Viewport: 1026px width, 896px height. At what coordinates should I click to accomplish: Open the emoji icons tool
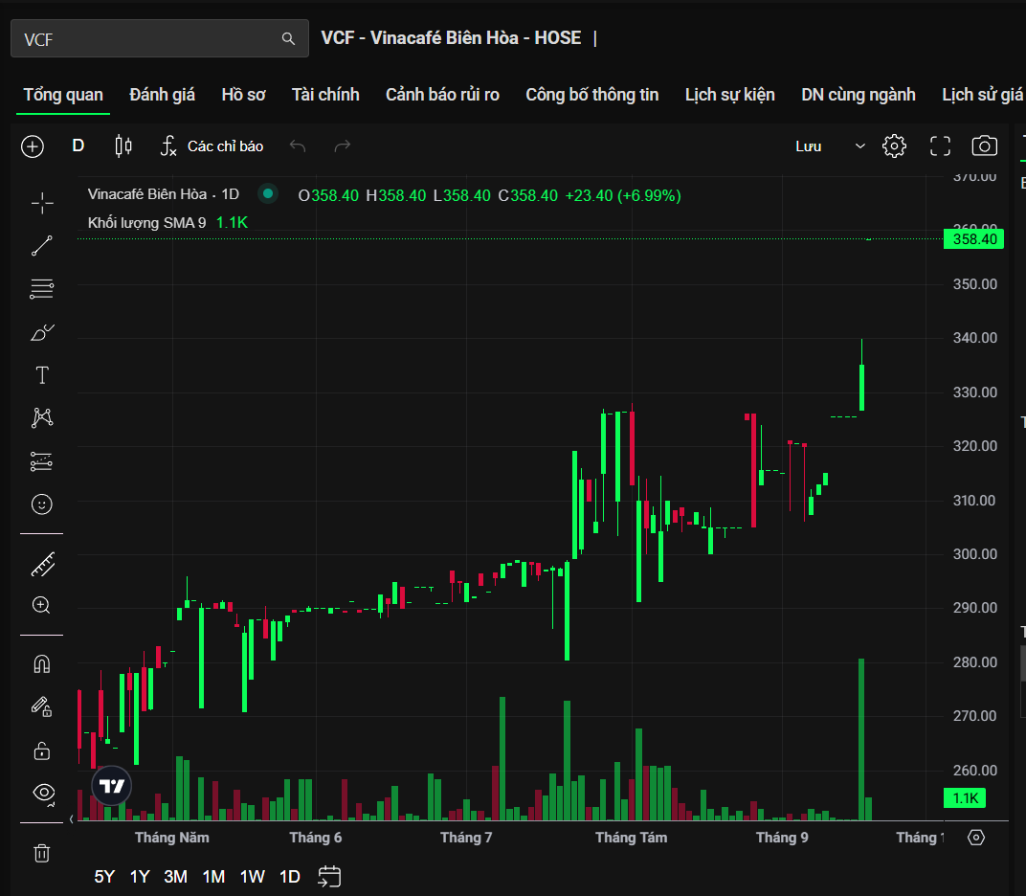pos(42,504)
